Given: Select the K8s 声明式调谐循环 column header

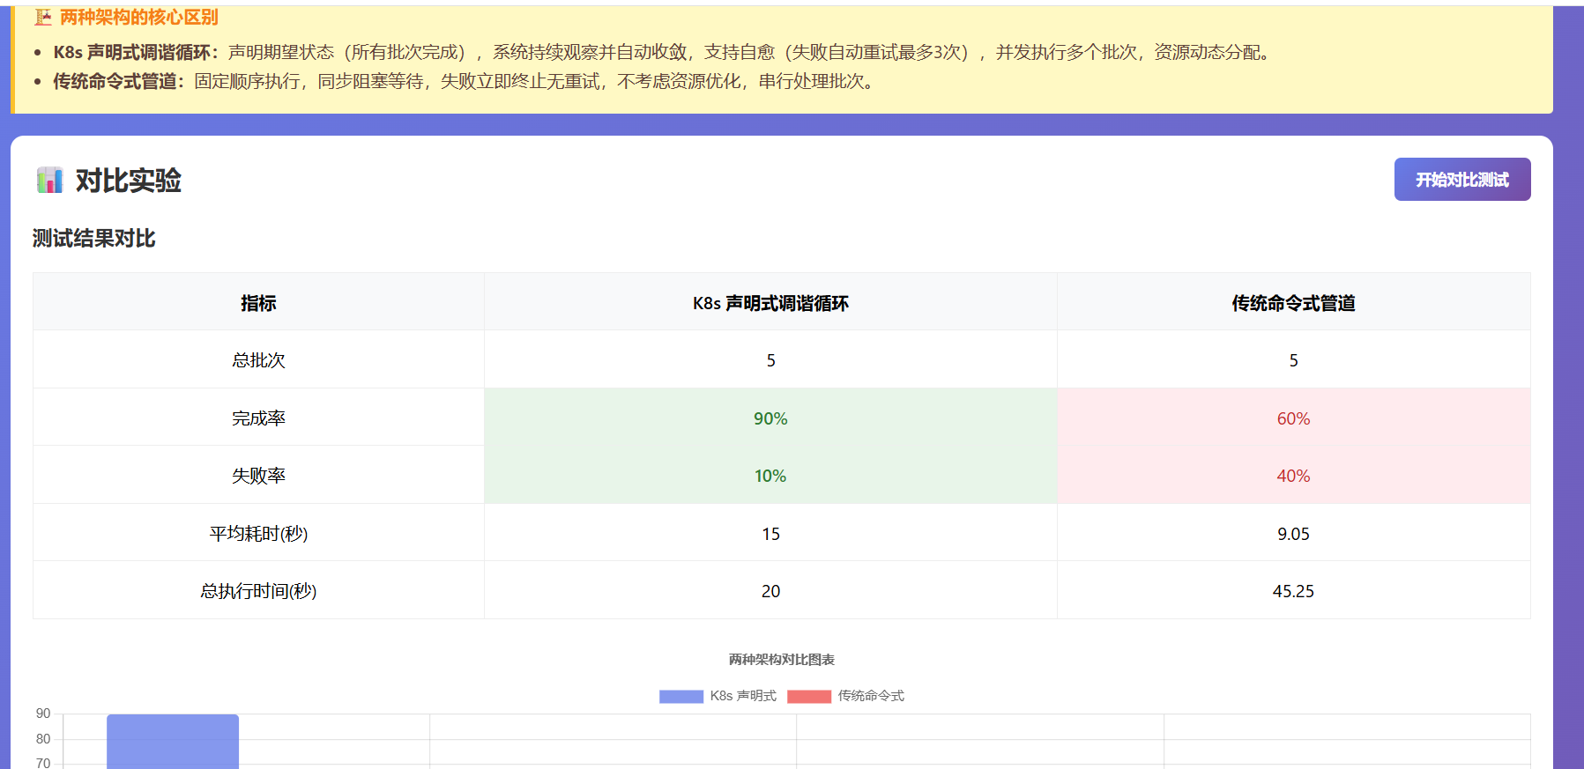Looking at the screenshot, I should (770, 302).
